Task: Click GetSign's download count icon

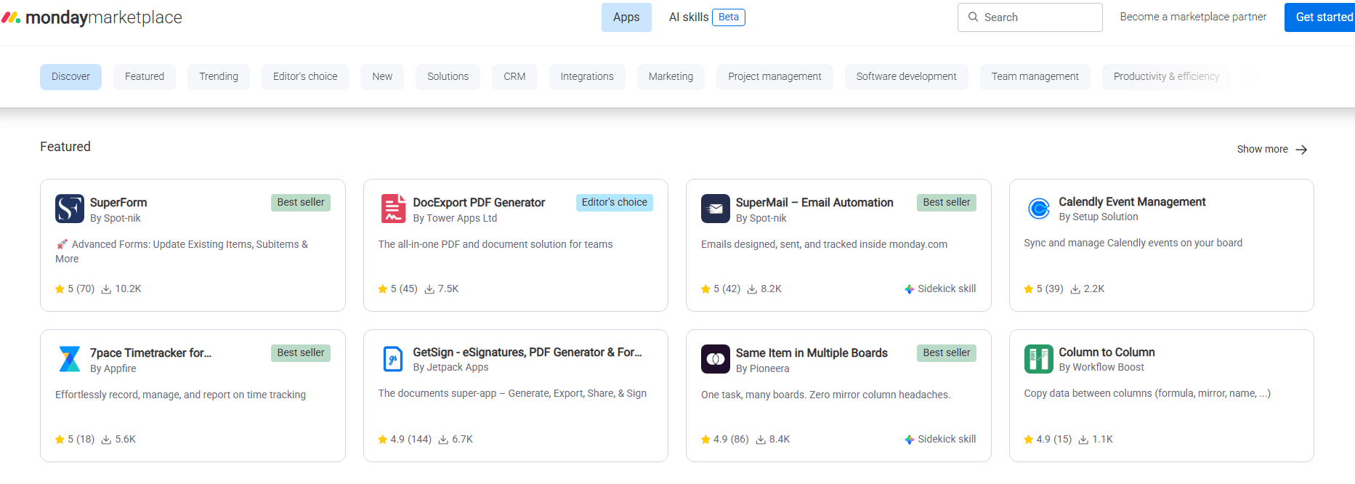Action: [x=443, y=440]
